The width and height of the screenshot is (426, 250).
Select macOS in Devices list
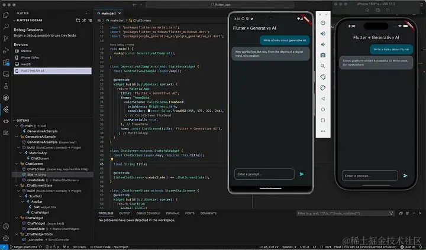coord(53,64)
